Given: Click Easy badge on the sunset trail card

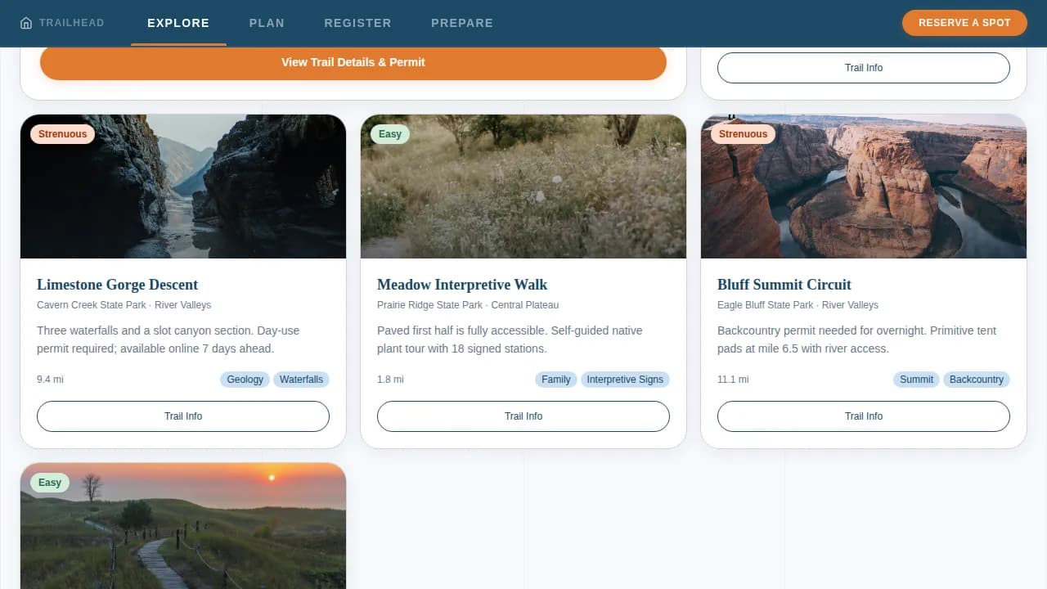Looking at the screenshot, I should [50, 483].
